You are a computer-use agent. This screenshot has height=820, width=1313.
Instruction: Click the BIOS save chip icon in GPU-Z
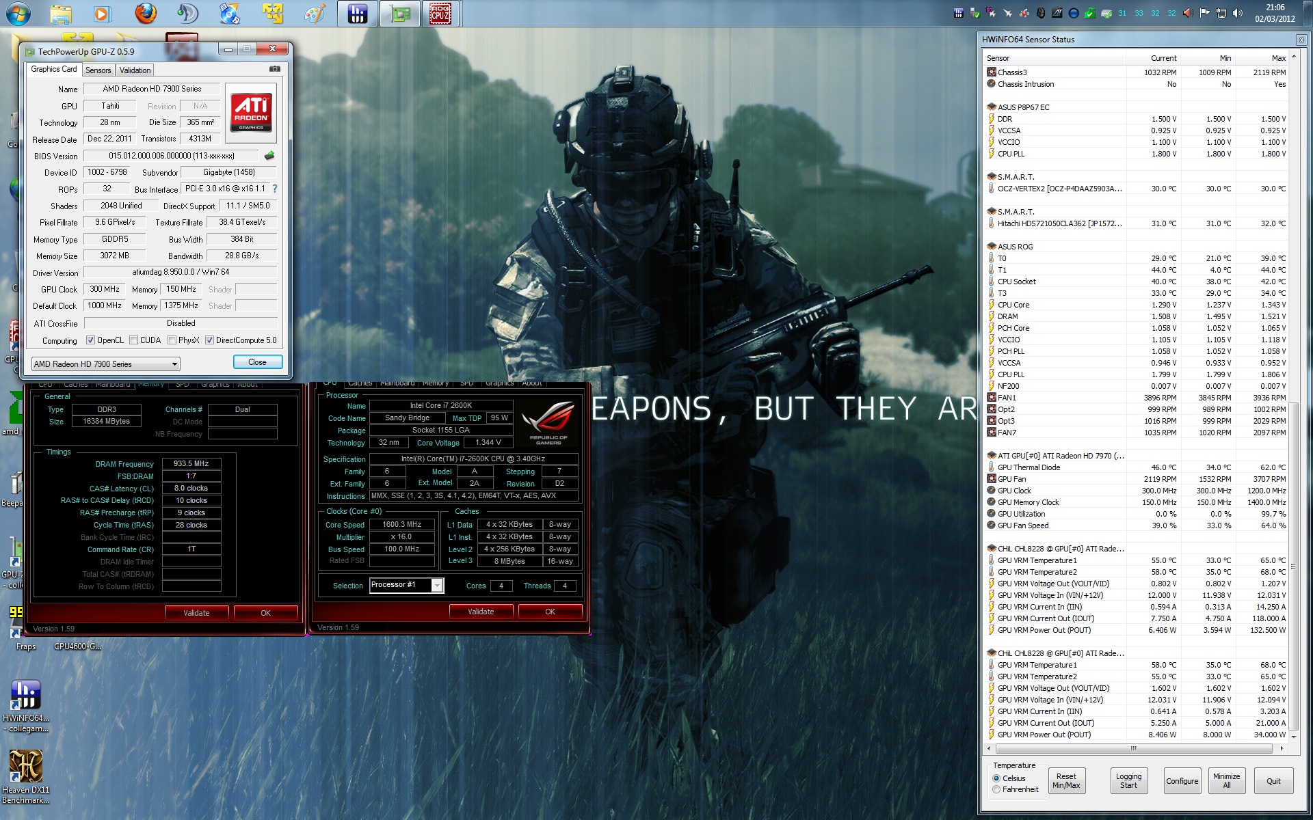[x=269, y=156]
